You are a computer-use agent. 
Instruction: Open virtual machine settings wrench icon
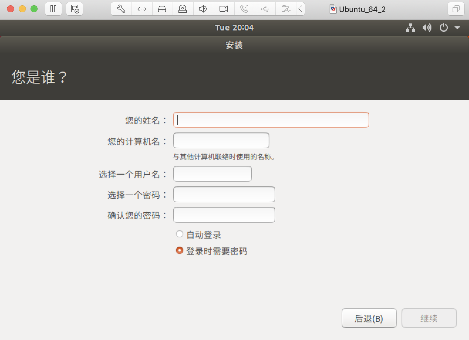coord(121,9)
